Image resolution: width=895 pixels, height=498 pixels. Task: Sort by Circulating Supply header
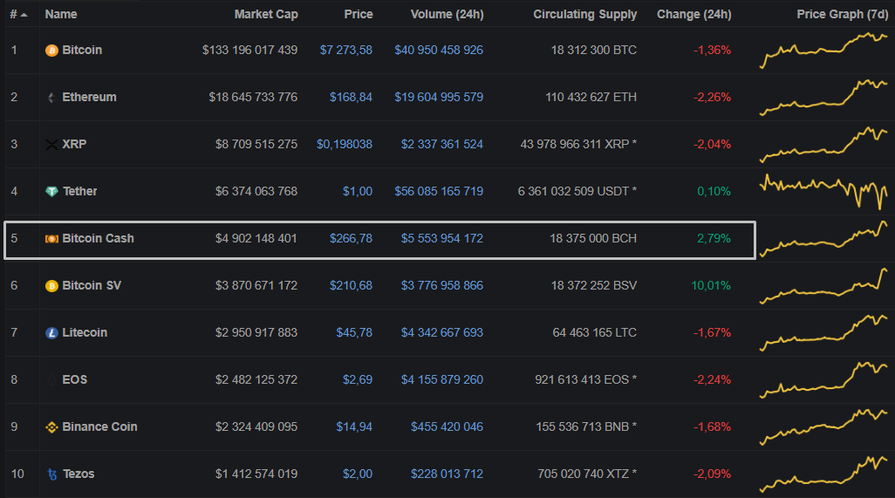[x=585, y=14]
